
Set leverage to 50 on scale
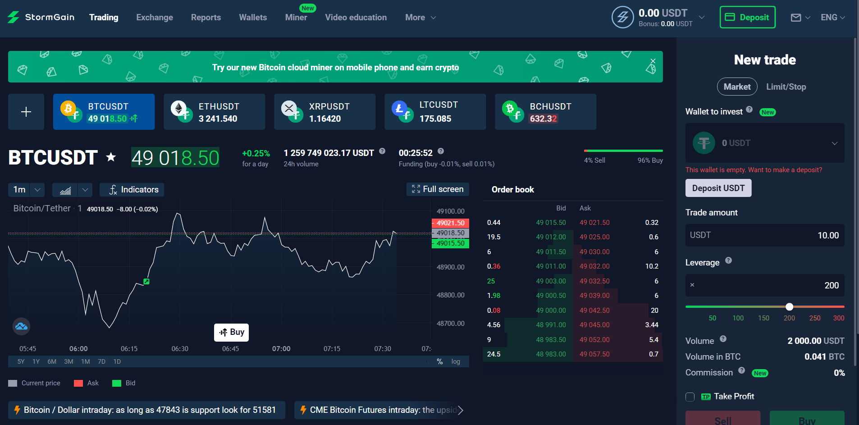point(713,318)
